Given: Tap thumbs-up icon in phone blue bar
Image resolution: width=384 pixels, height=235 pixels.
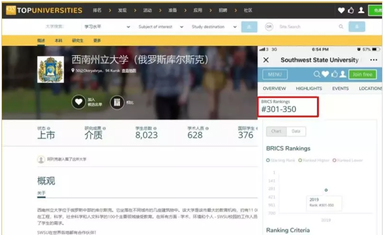Looking at the screenshot, I should (x=334, y=74).
